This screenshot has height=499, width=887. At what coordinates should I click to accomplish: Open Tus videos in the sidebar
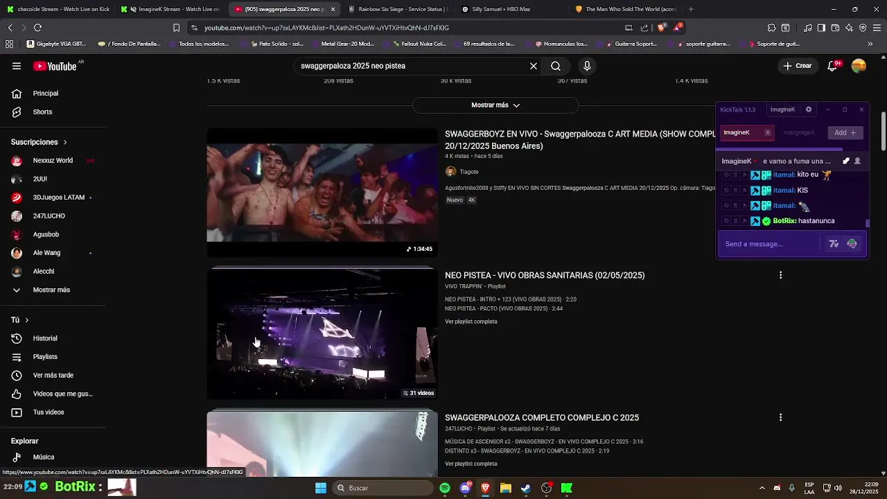49,412
